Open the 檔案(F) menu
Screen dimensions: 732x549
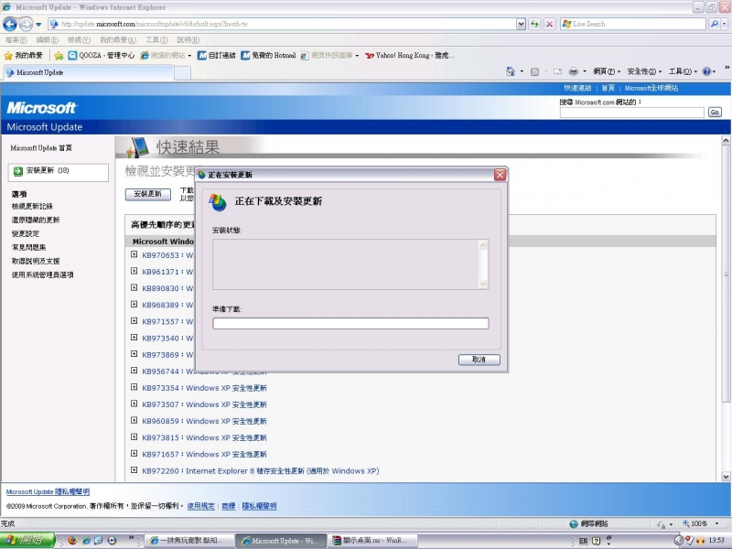point(16,40)
